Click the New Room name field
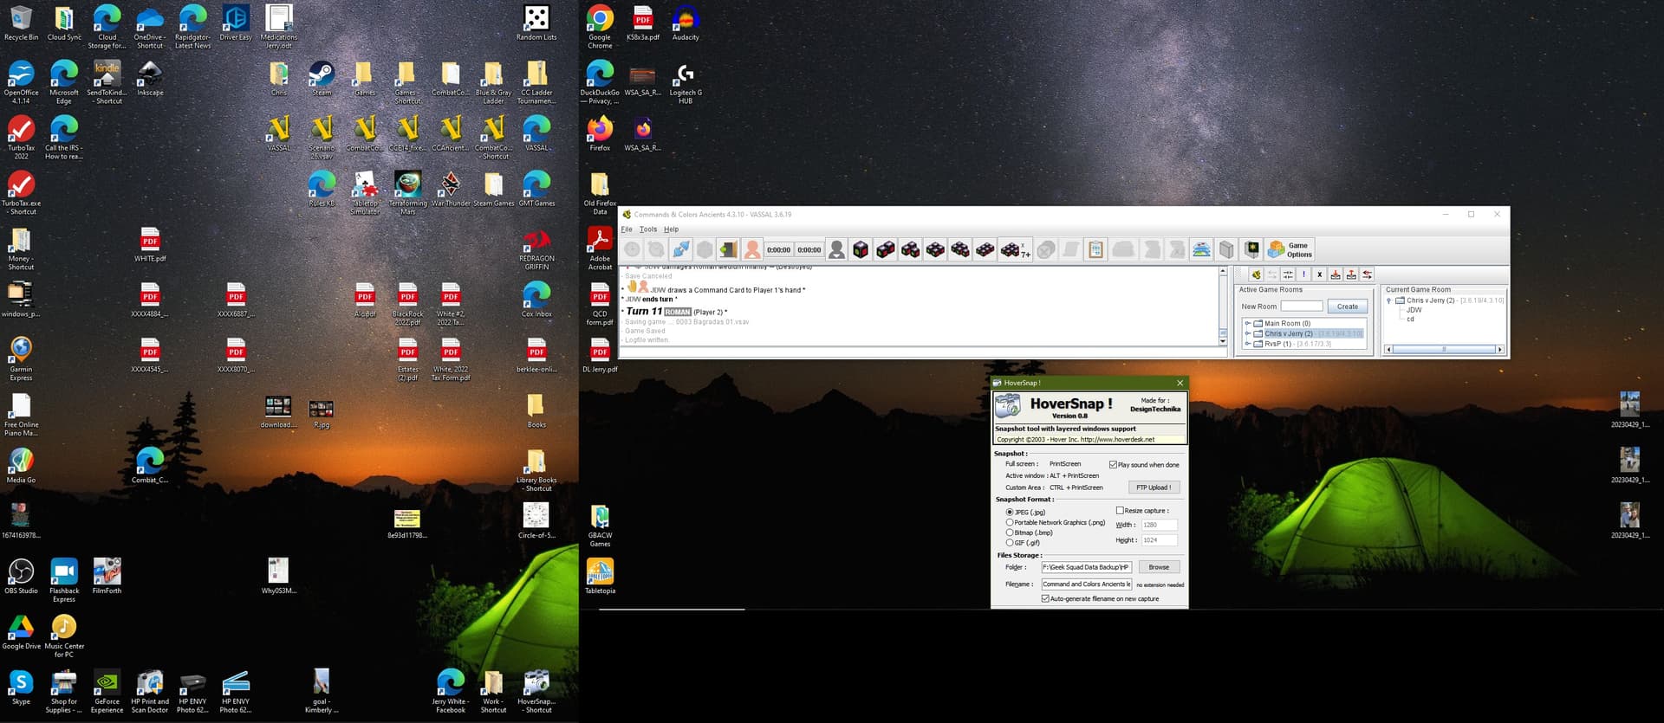Image resolution: width=1664 pixels, height=723 pixels. (1302, 307)
